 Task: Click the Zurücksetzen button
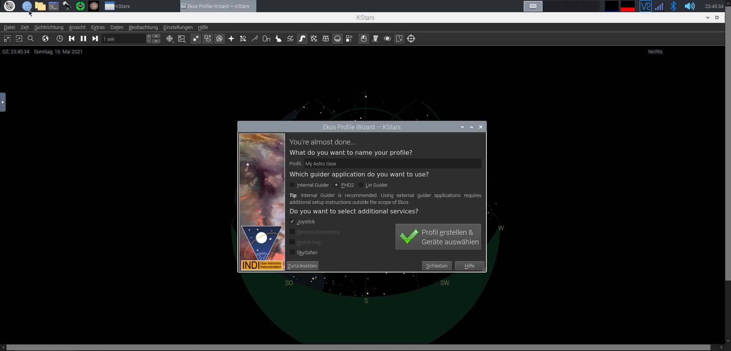pyautogui.click(x=302, y=266)
